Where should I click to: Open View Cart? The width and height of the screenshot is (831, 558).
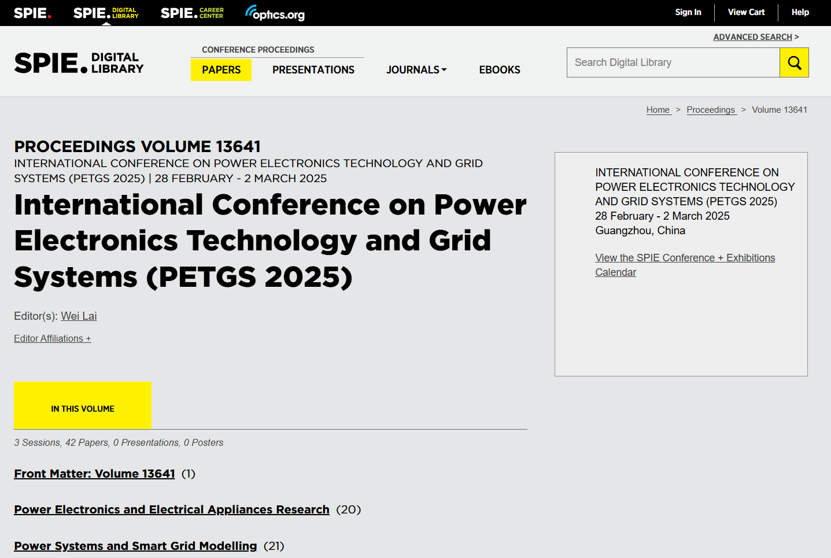746,12
